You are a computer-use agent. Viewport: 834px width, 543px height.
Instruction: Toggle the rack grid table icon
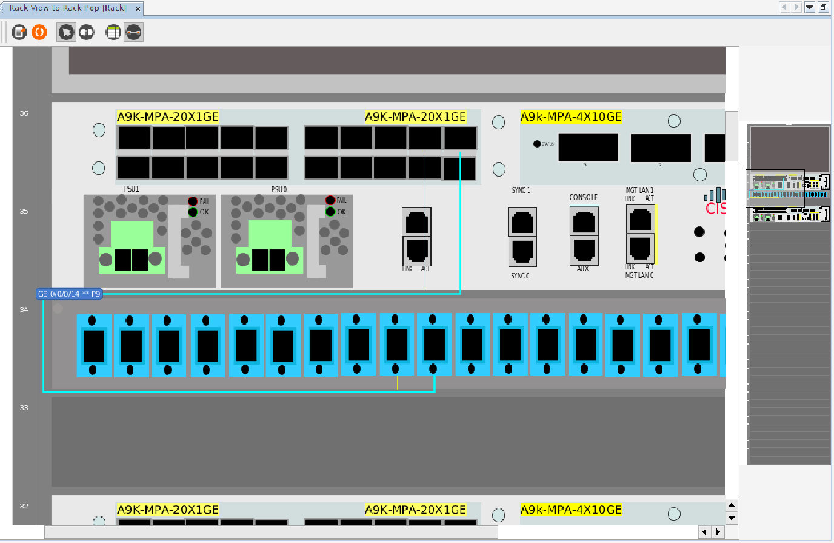(x=113, y=32)
